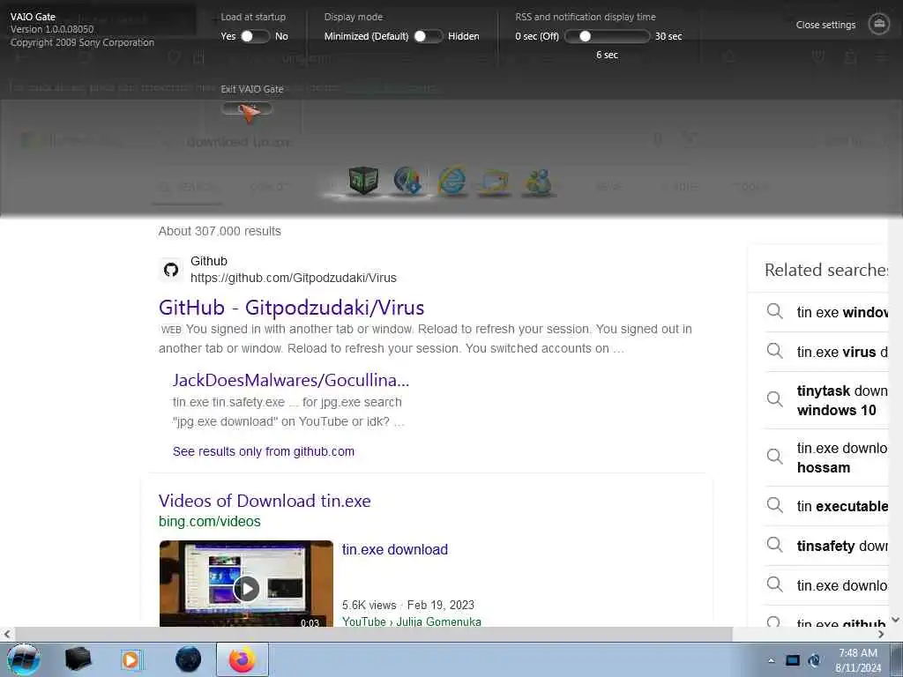Launch the globe with download arrow dock icon
The image size is (903, 677).
407,181
